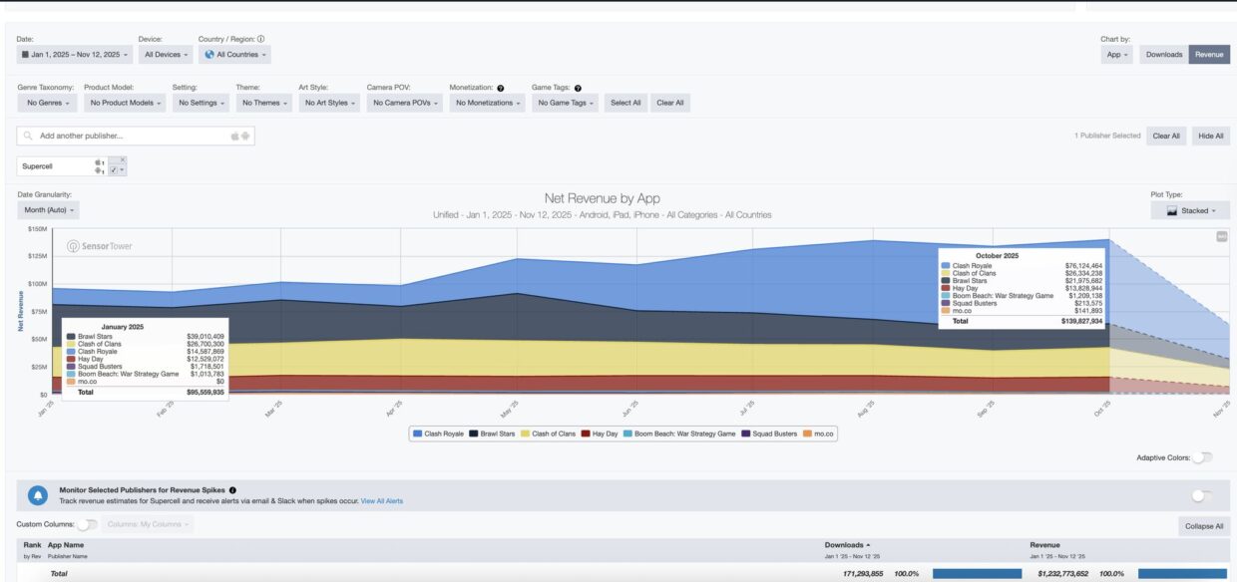Enable the Custom Columns toggle
Viewport: 1237px width, 582px height.
[x=88, y=524]
